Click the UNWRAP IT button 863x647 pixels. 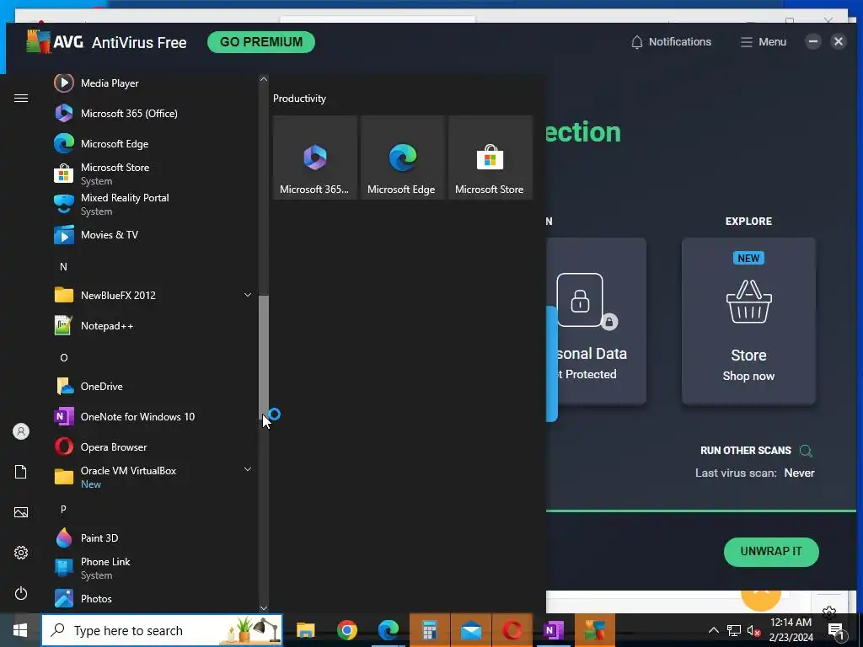pos(770,551)
